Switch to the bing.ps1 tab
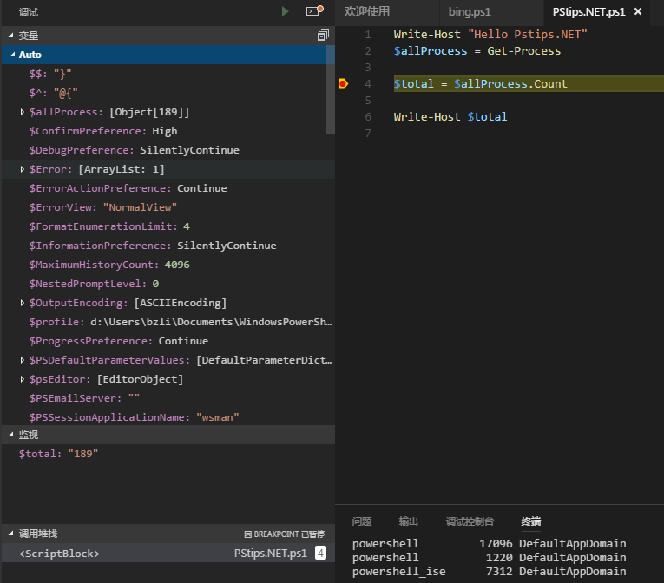Screen dimensions: 664x583 pyautogui.click(x=470, y=12)
